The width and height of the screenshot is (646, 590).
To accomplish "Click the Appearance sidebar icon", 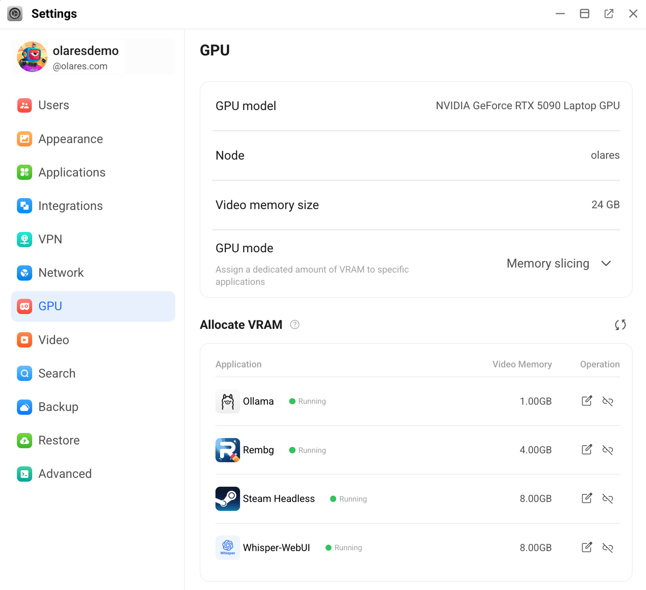I will 25,139.
